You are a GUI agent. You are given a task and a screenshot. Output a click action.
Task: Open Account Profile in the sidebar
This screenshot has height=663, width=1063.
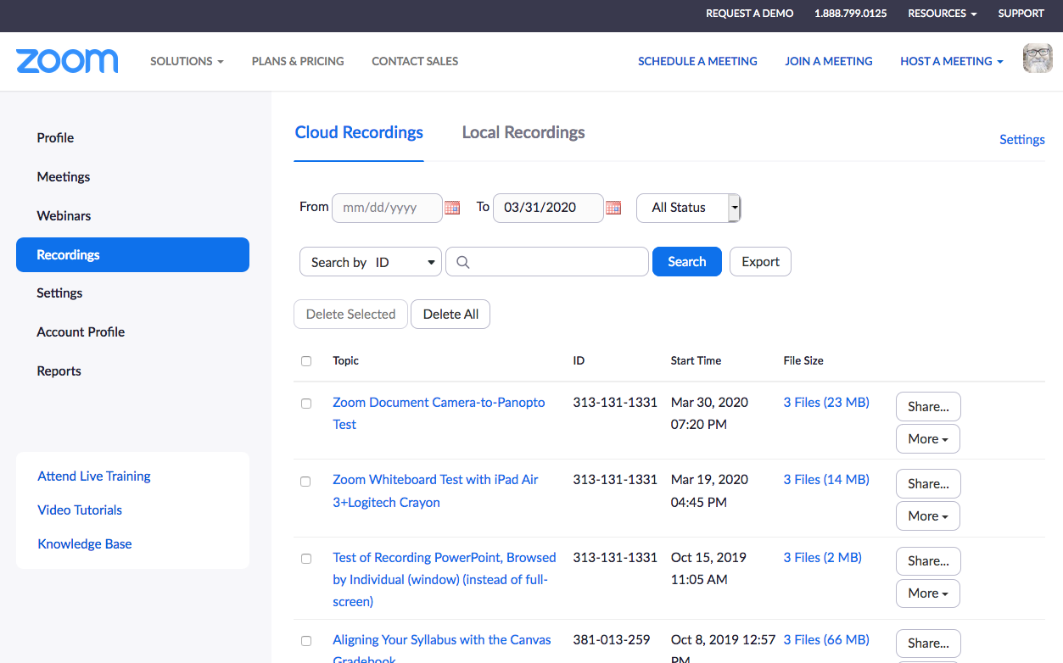(81, 332)
